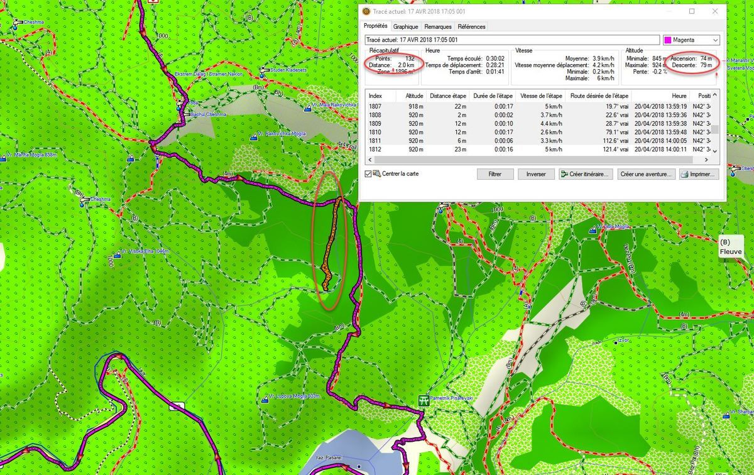The height and width of the screenshot is (475, 754).
Task: Open the Remarques tab
Action: 438,27
